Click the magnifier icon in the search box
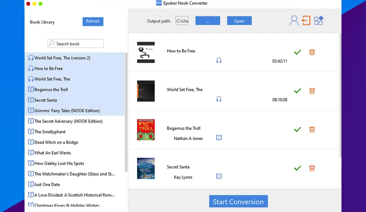The height and width of the screenshot is (212, 366). [52, 43]
